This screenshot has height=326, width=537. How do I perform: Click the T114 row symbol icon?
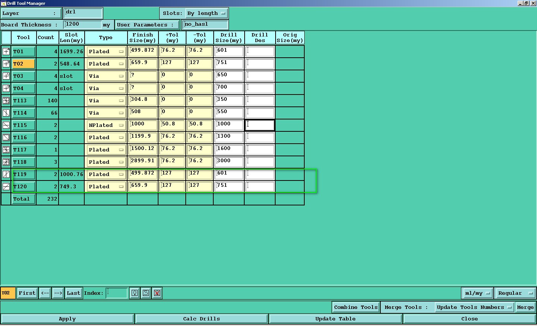point(6,113)
